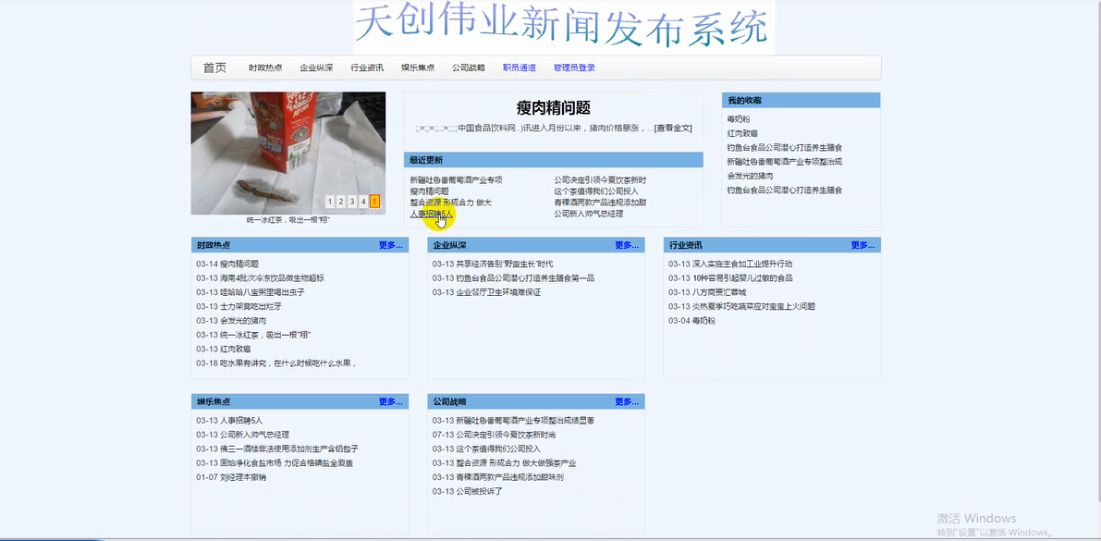Show slide 1 in the image carousel

click(330, 202)
